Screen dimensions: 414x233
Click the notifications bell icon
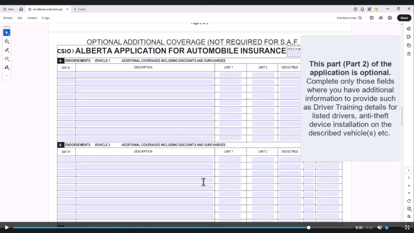pyautogui.click(x=362, y=9)
